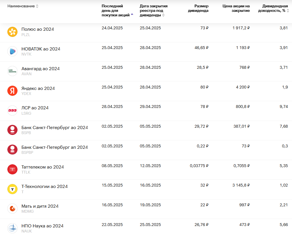Click the НОВАТЭК logo icon
Screen dimensions: 292x235
[12, 51]
